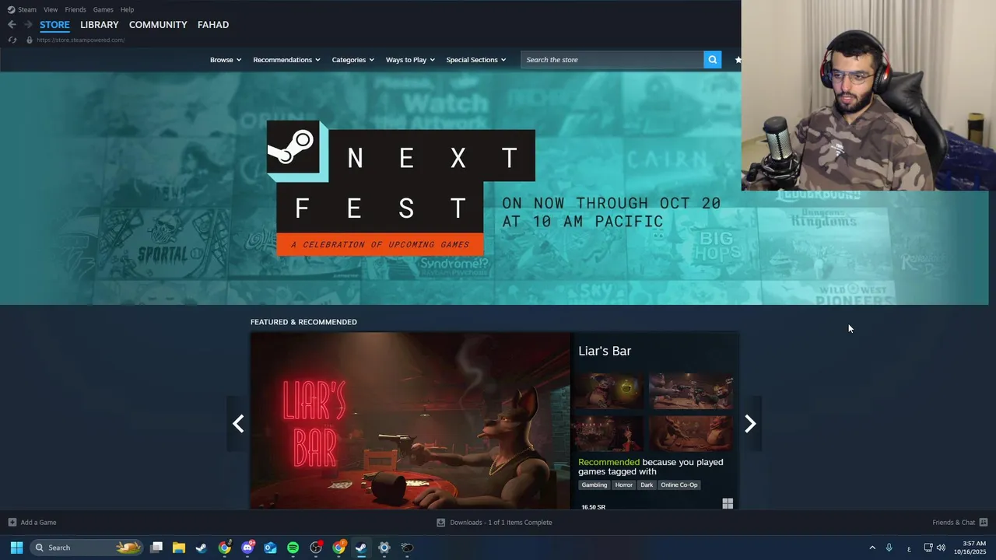Open File Explorer from the taskbar

[178, 548]
